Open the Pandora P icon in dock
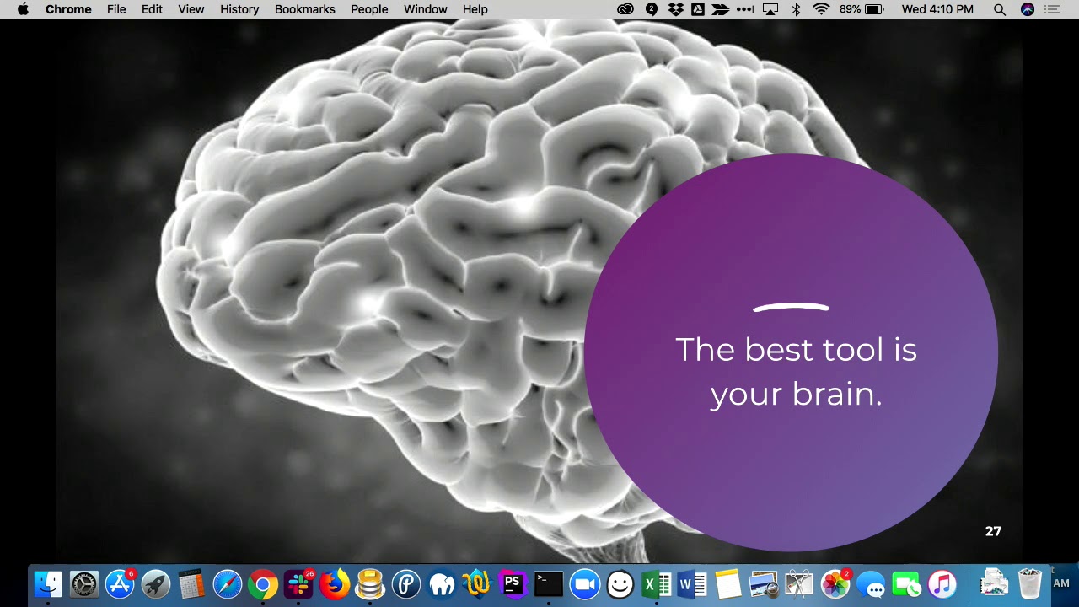 click(x=405, y=583)
